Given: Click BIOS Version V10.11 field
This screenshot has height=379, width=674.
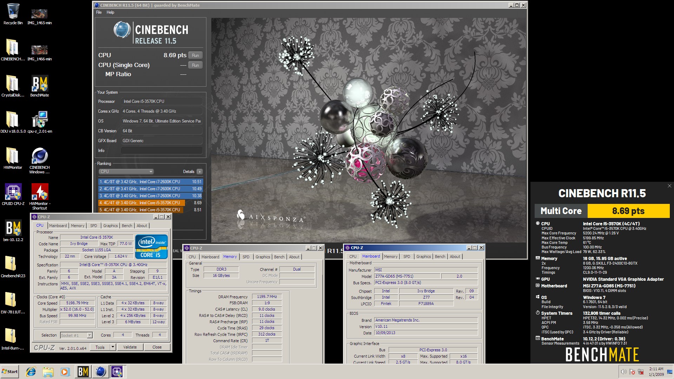Looking at the screenshot, I should [x=426, y=326].
